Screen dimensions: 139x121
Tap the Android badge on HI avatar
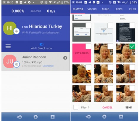click(x=17, y=31)
